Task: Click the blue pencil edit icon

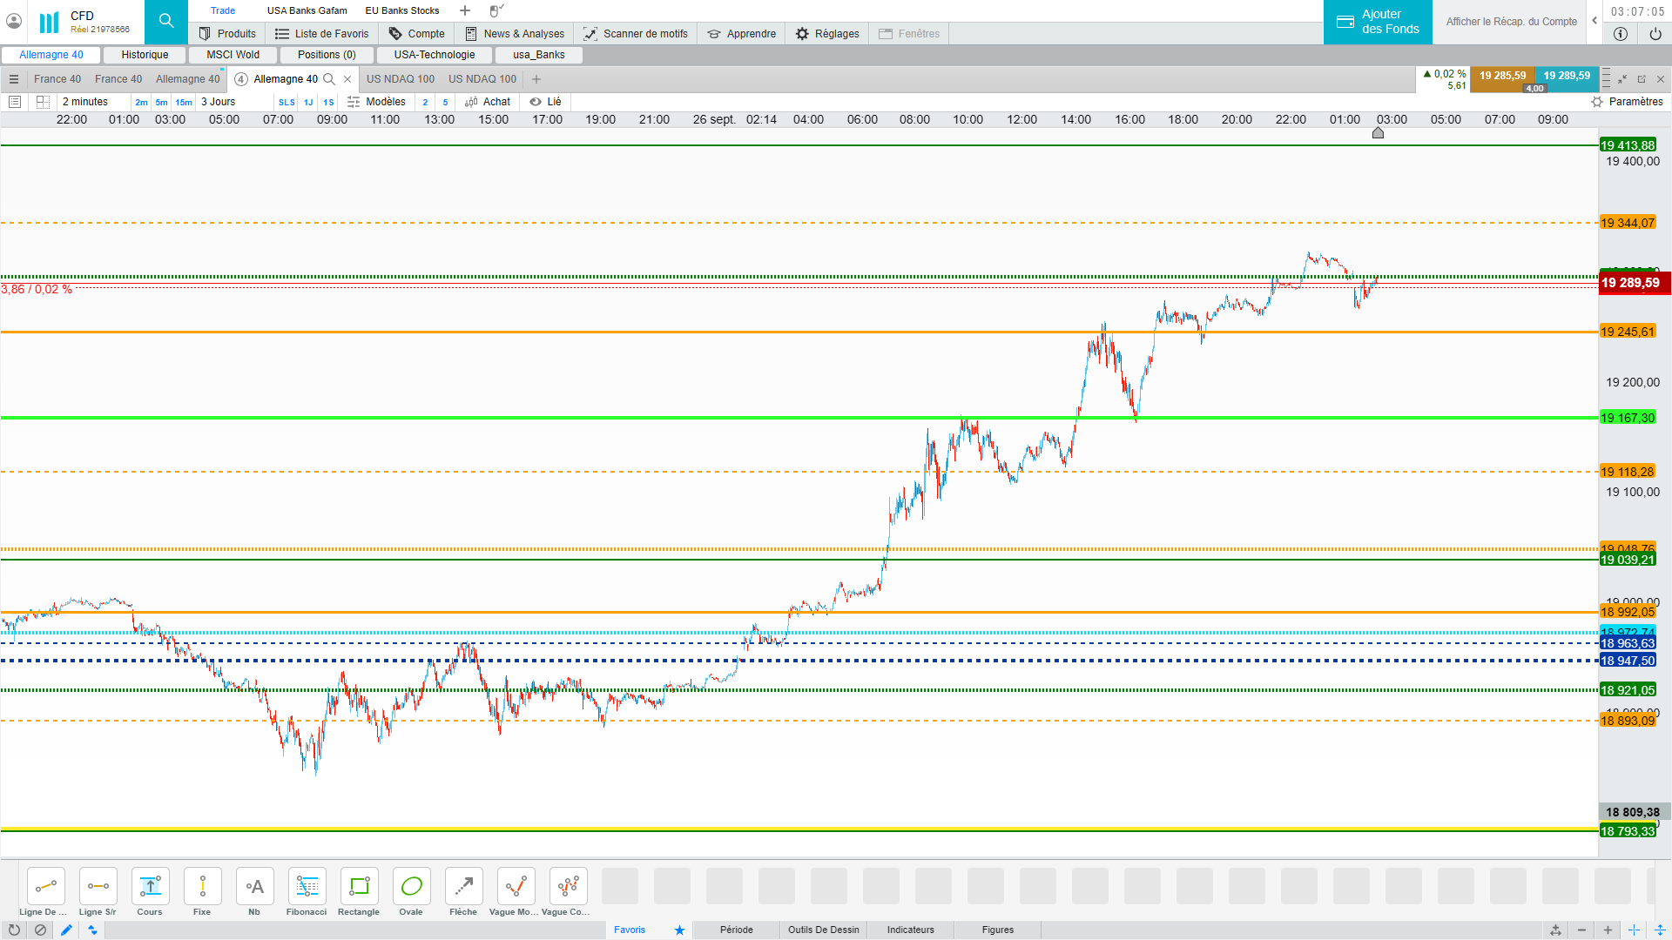Action: pyautogui.click(x=66, y=930)
